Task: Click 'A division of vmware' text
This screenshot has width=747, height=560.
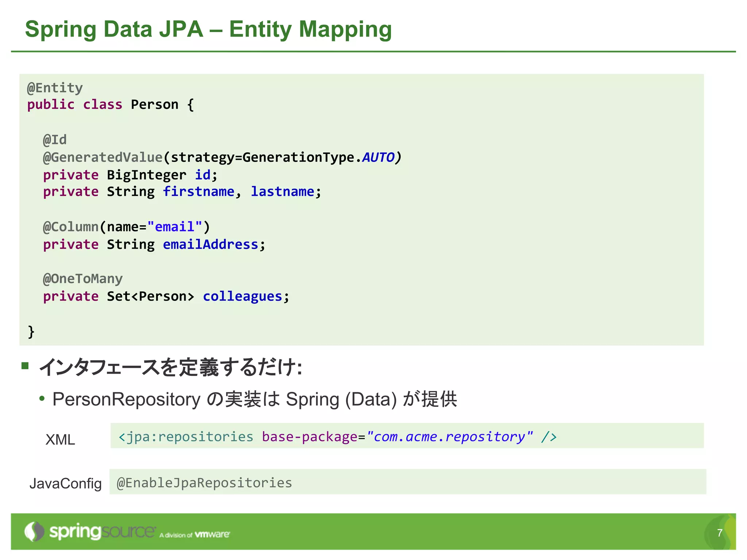Action: pos(195,535)
